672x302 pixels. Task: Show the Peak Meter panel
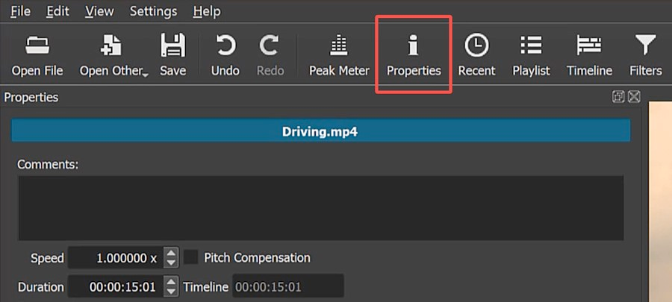pos(339,56)
